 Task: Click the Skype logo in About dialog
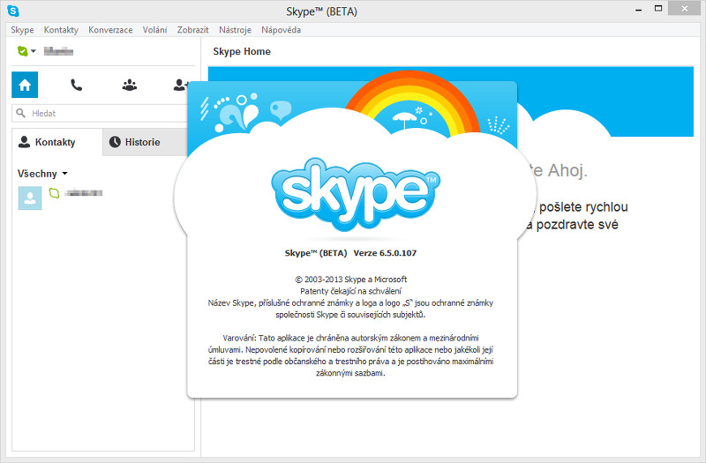(x=356, y=194)
